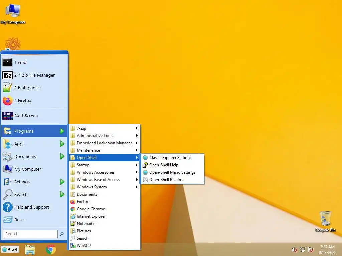The height and width of the screenshot is (256, 342).
Task: Open File Explorer on the taskbar
Action: click(30, 250)
